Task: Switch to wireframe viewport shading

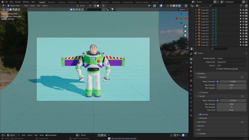Action: pyautogui.click(x=171, y=6)
